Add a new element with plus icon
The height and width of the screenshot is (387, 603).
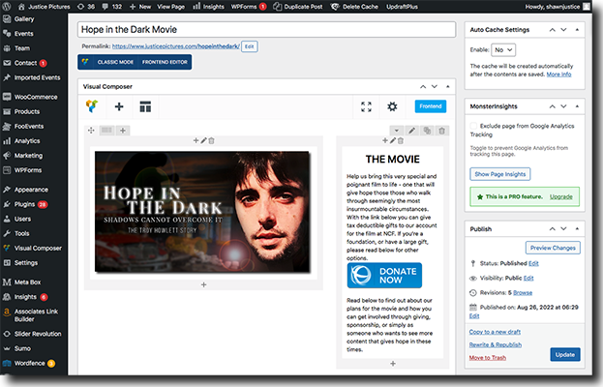pos(119,106)
